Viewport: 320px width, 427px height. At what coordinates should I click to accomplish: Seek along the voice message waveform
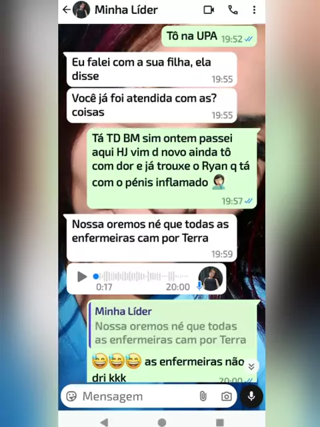142,276
